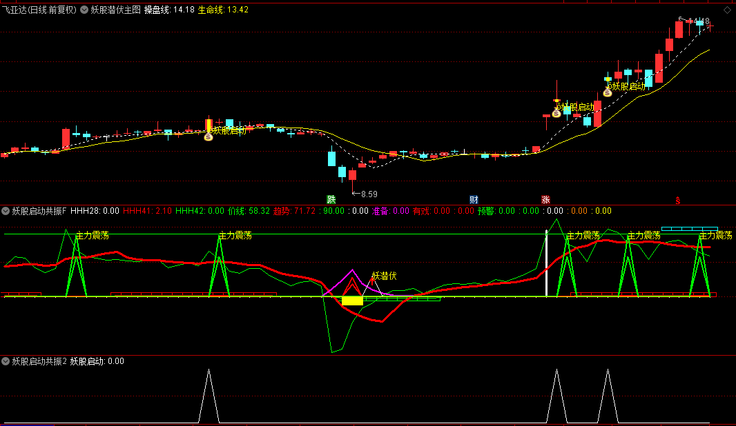Click the 妖股启动共振F indicator name
This screenshot has width=736, height=426.
(x=39, y=211)
